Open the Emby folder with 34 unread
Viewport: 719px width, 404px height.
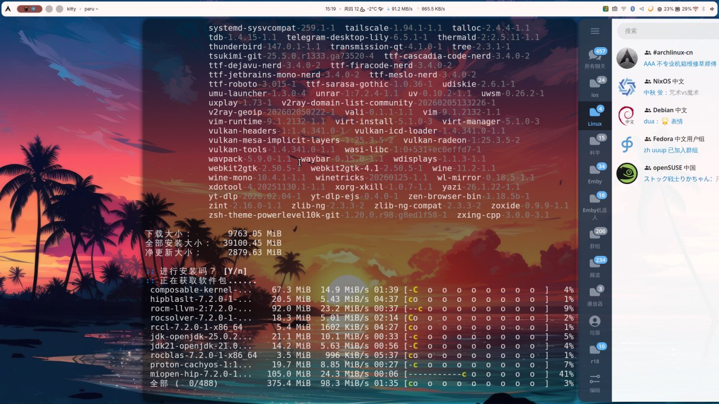tap(595, 173)
